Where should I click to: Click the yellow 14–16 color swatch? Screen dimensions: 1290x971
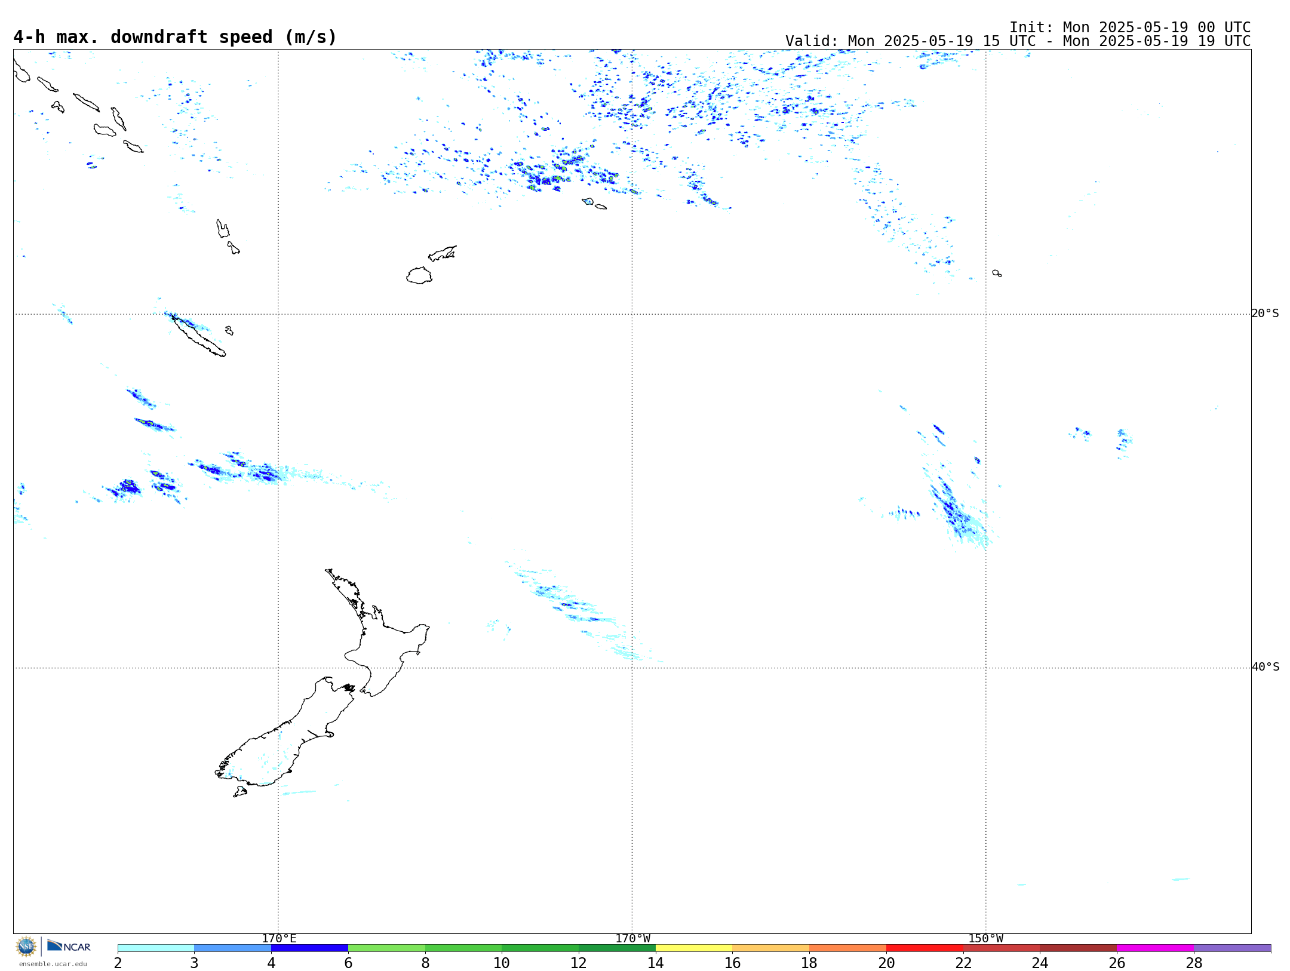tap(694, 948)
